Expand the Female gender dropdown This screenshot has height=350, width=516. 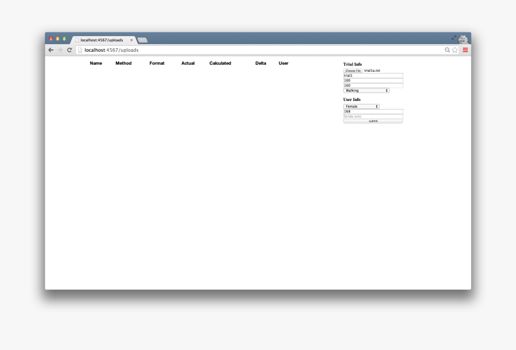pyautogui.click(x=361, y=106)
